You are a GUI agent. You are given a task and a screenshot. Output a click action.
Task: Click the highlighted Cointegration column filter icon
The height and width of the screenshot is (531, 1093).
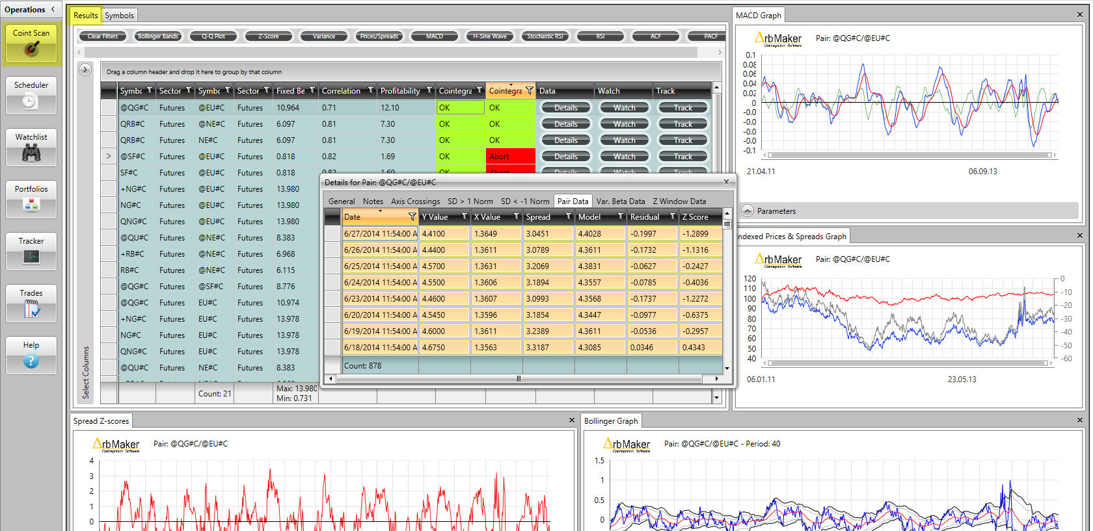530,90
